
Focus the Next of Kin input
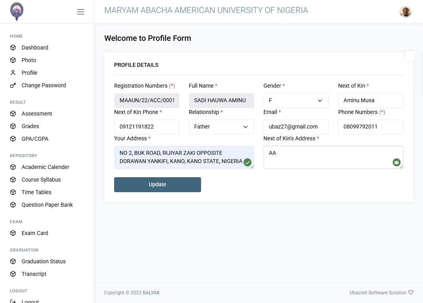click(370, 101)
